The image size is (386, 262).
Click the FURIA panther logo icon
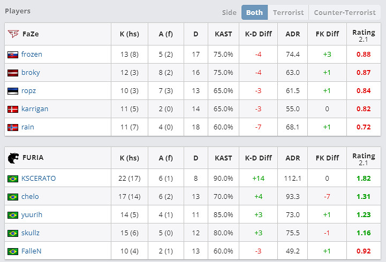13,158
